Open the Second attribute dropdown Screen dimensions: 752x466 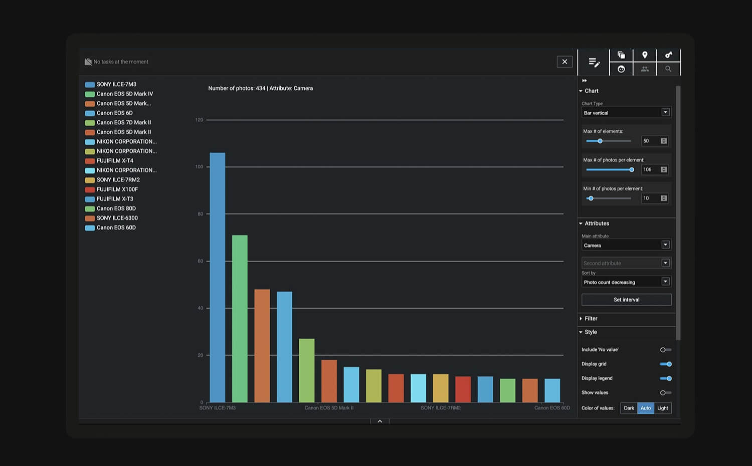(626, 263)
